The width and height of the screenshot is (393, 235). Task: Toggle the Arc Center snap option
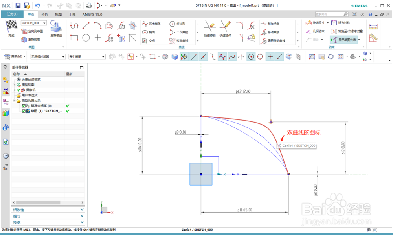pos(251,57)
